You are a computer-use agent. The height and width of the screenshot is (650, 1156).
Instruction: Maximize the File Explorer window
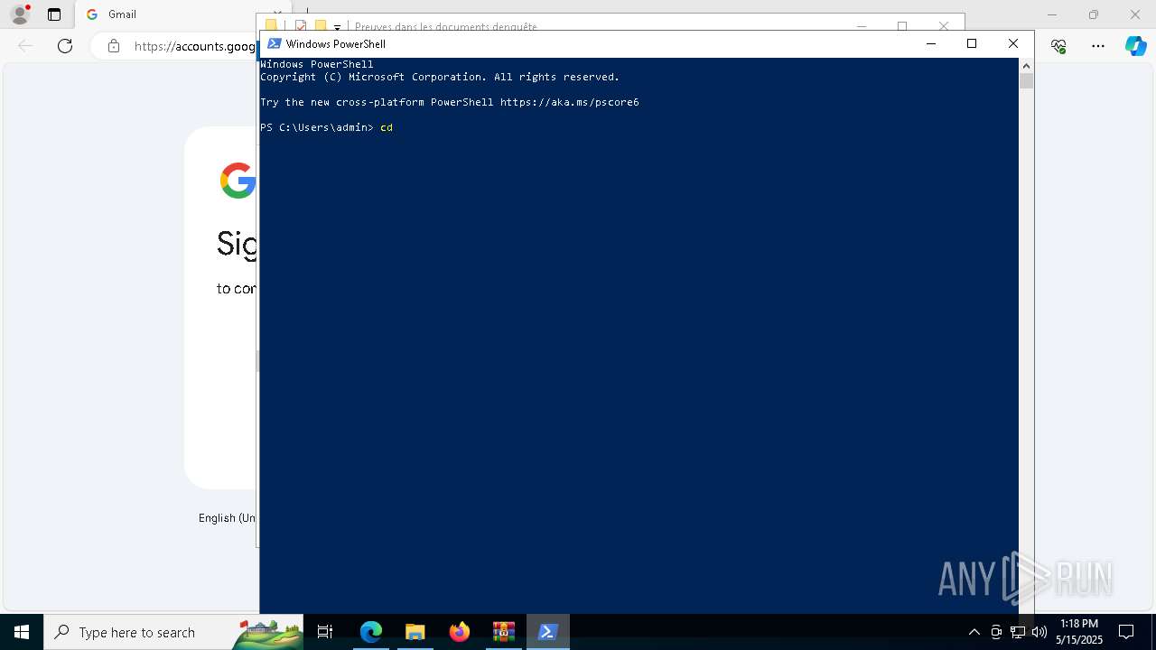902,26
